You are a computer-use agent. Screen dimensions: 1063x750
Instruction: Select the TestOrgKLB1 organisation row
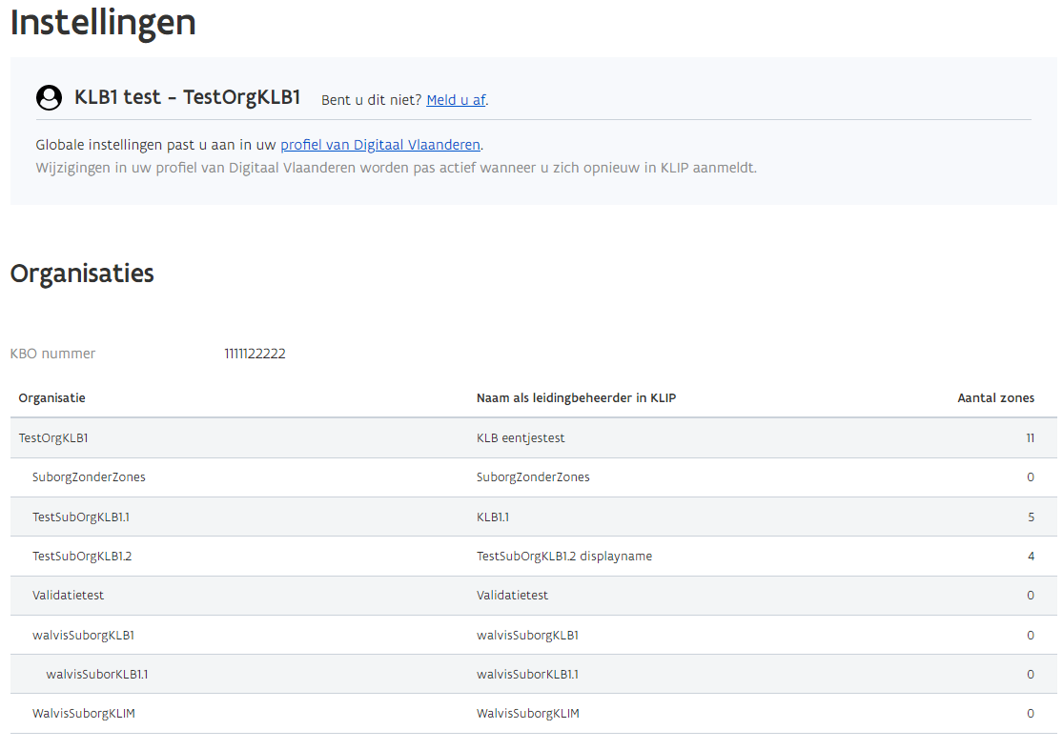click(x=51, y=437)
